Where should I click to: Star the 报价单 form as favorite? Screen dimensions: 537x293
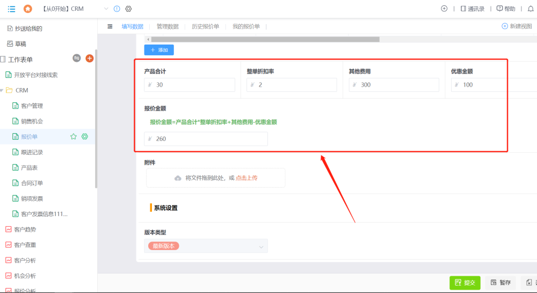73,137
